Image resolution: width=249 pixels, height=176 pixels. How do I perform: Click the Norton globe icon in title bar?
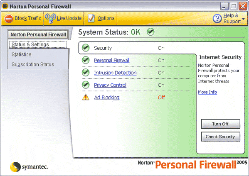[x=5, y=6]
